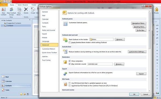Click Cancel in Outlook Options
161x99 pixels.
[x=146, y=94]
